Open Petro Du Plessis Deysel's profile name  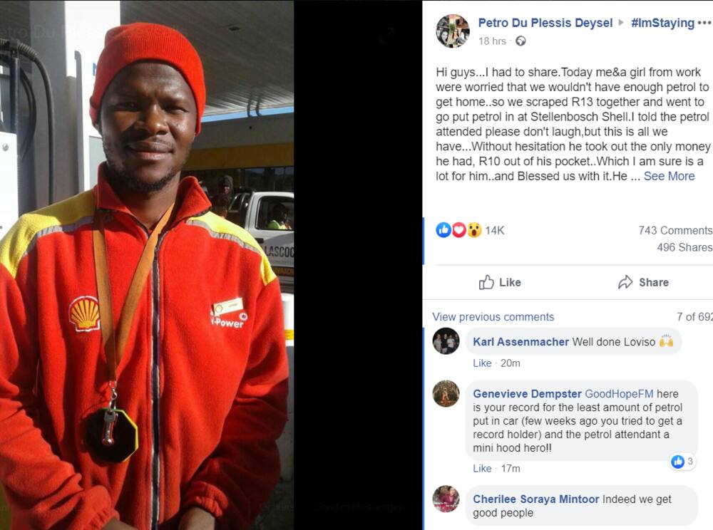click(545, 23)
